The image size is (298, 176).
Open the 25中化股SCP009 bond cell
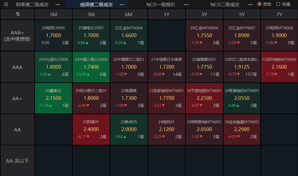tap(53, 67)
